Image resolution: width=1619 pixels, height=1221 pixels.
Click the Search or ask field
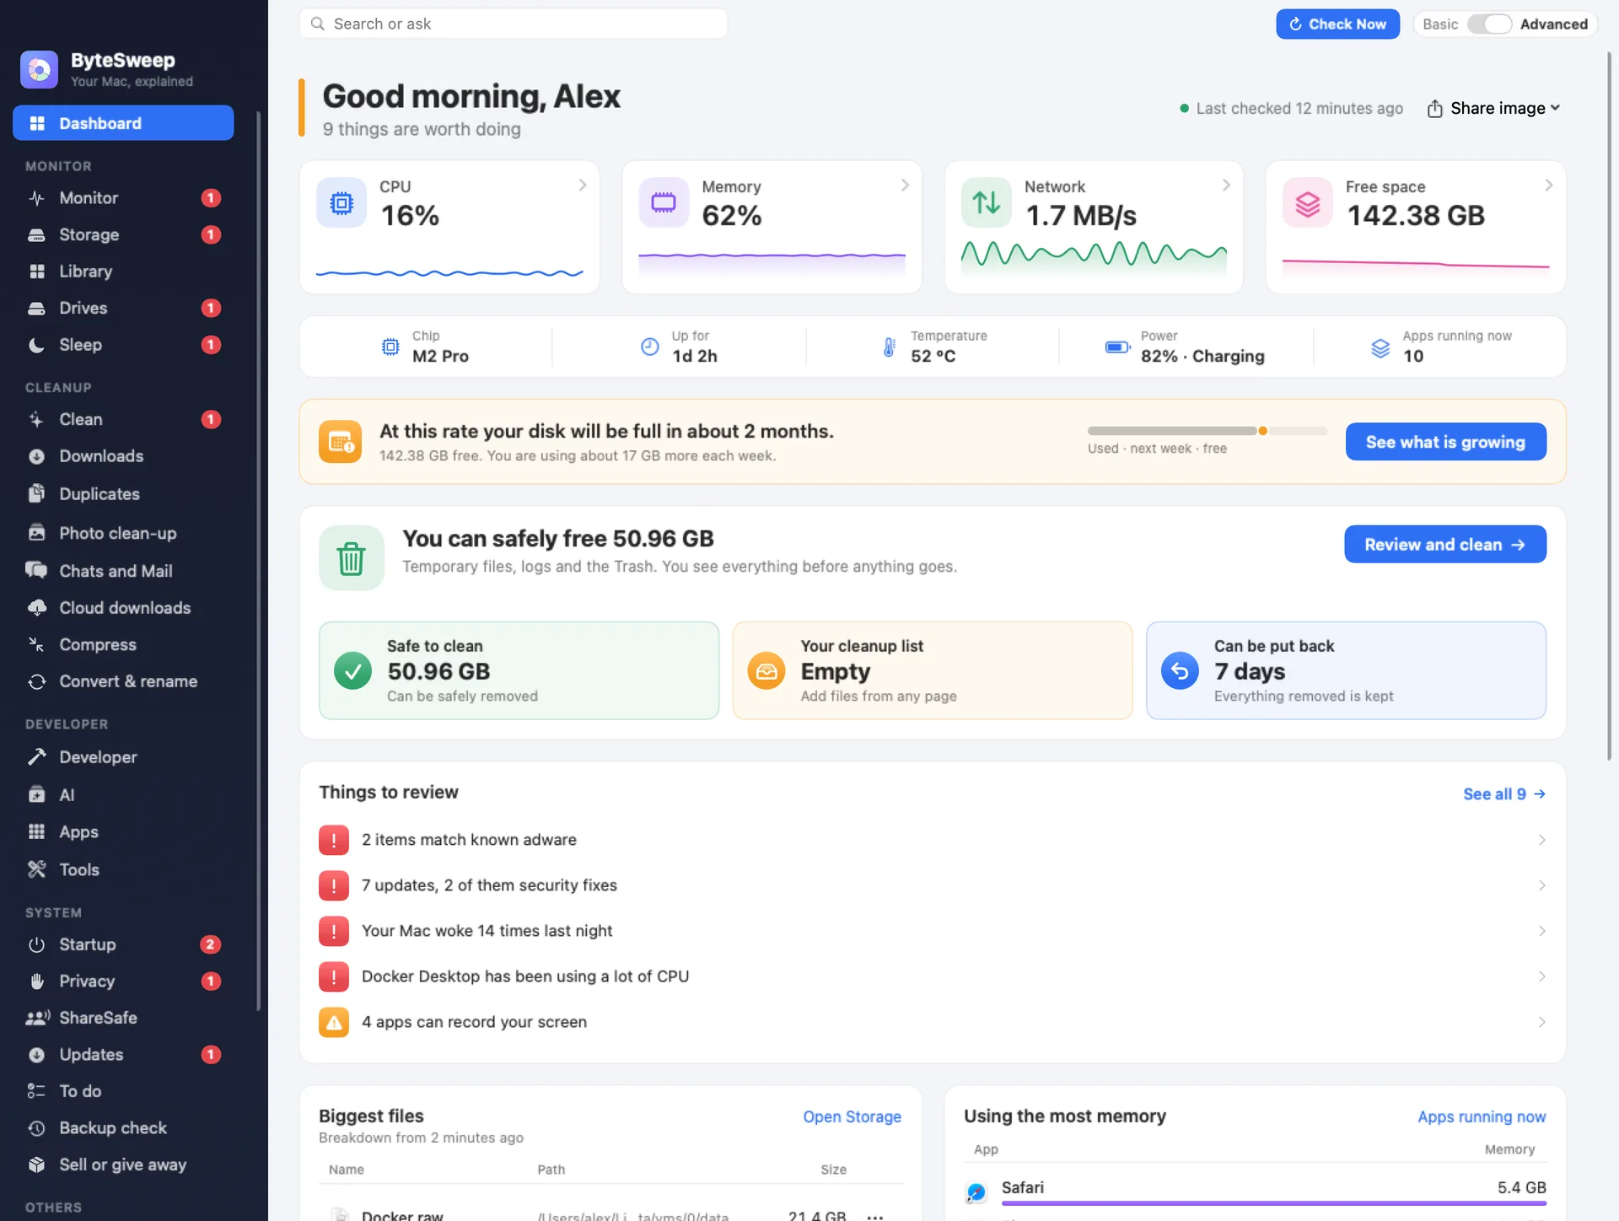pos(513,24)
